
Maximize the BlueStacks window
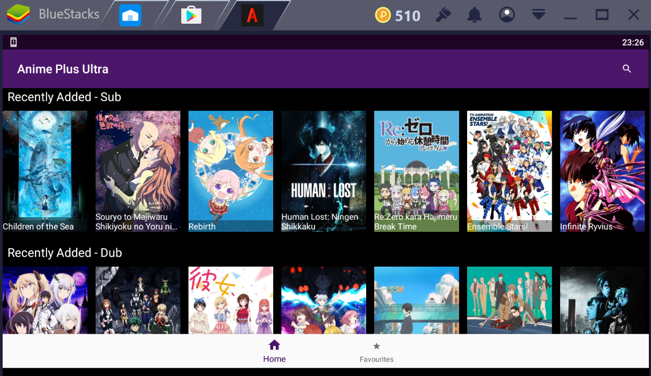[x=602, y=15]
